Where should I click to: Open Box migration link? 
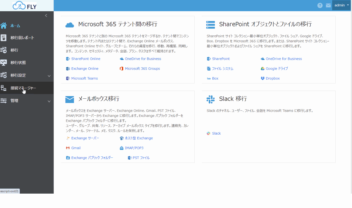[215, 78]
